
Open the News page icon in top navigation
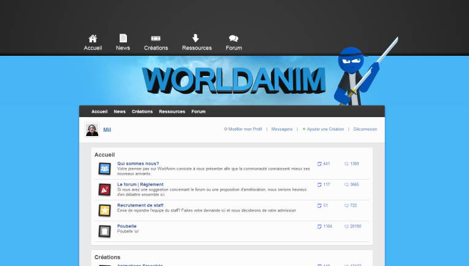tap(123, 38)
